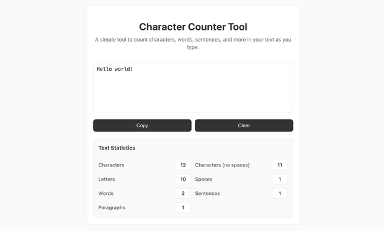Click the Letters label
Screen dimensions: 384x231
point(107,179)
